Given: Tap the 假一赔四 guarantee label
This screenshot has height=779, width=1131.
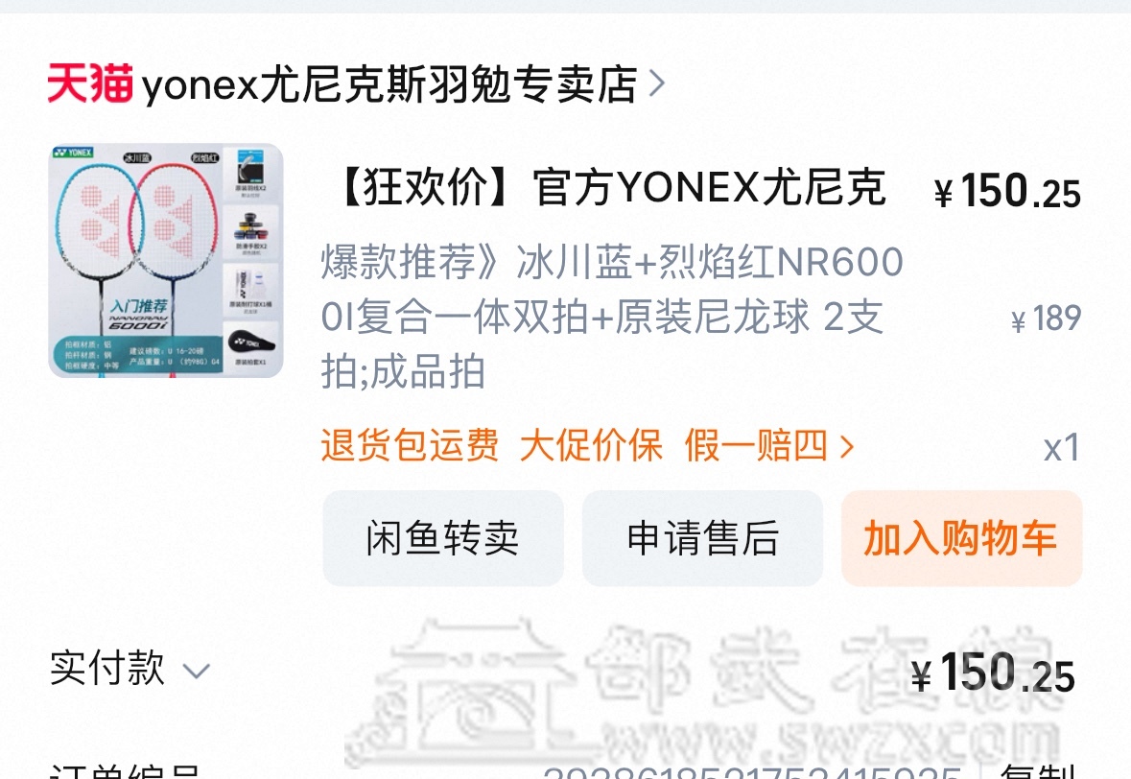Looking at the screenshot, I should pyautogui.click(x=756, y=445).
